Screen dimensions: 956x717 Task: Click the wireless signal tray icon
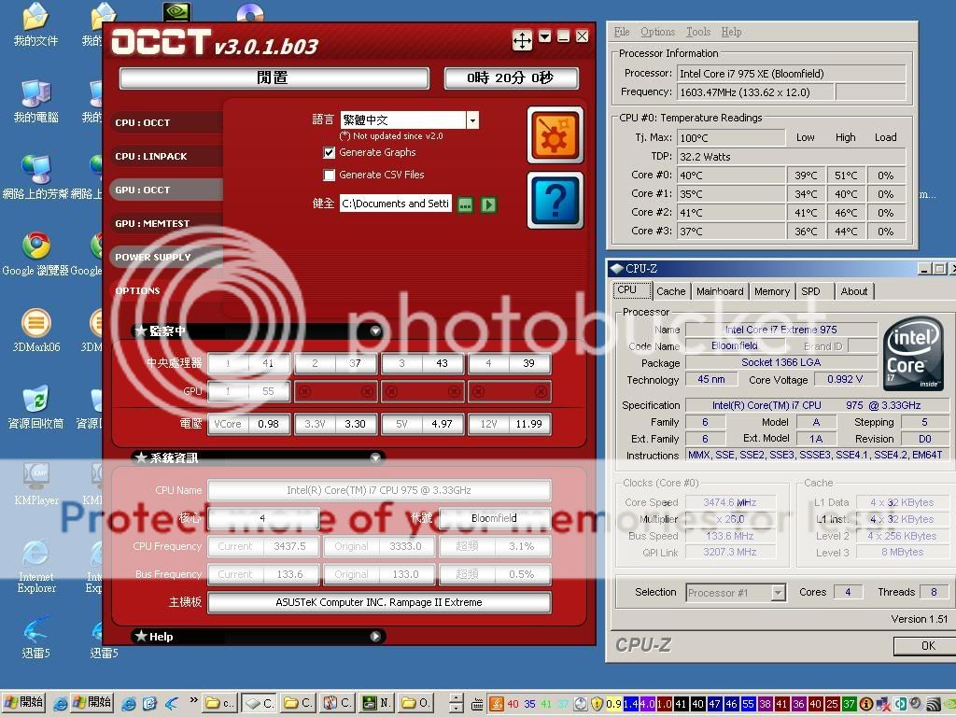pyautogui.click(x=933, y=704)
